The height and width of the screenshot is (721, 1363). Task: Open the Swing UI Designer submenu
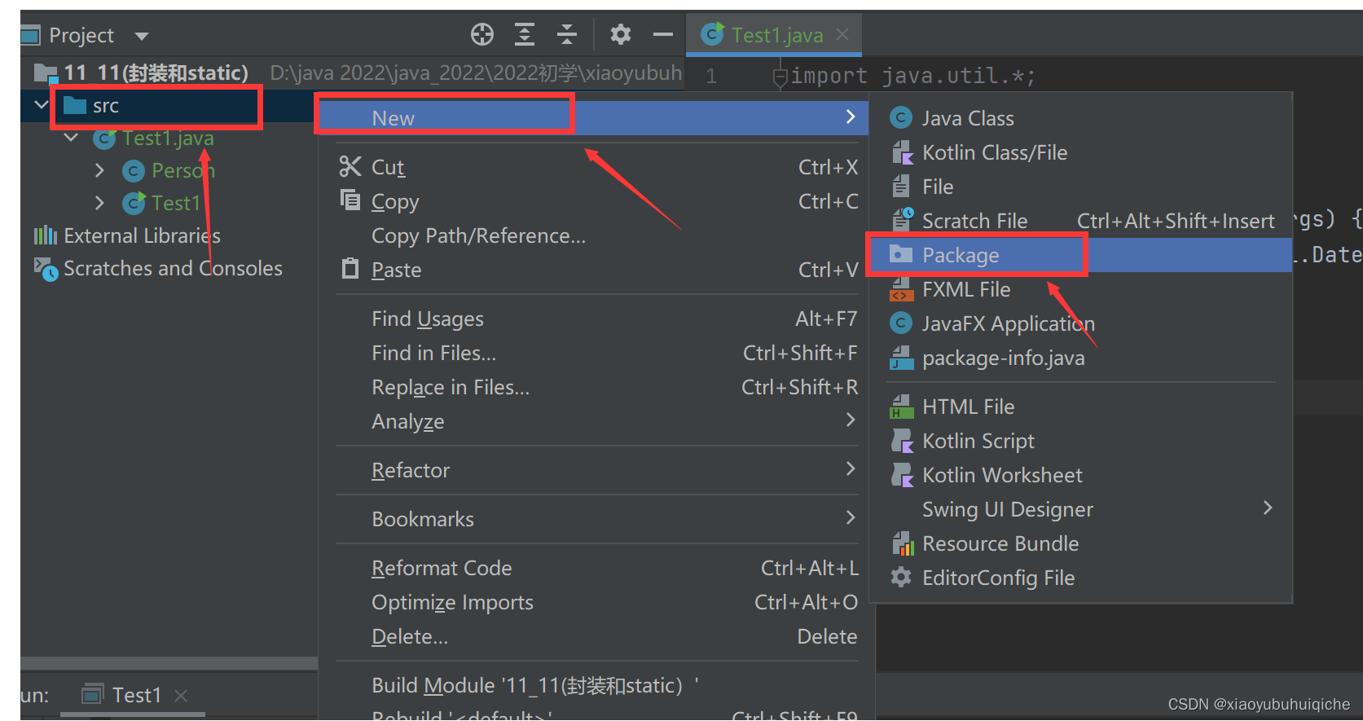(1080, 509)
